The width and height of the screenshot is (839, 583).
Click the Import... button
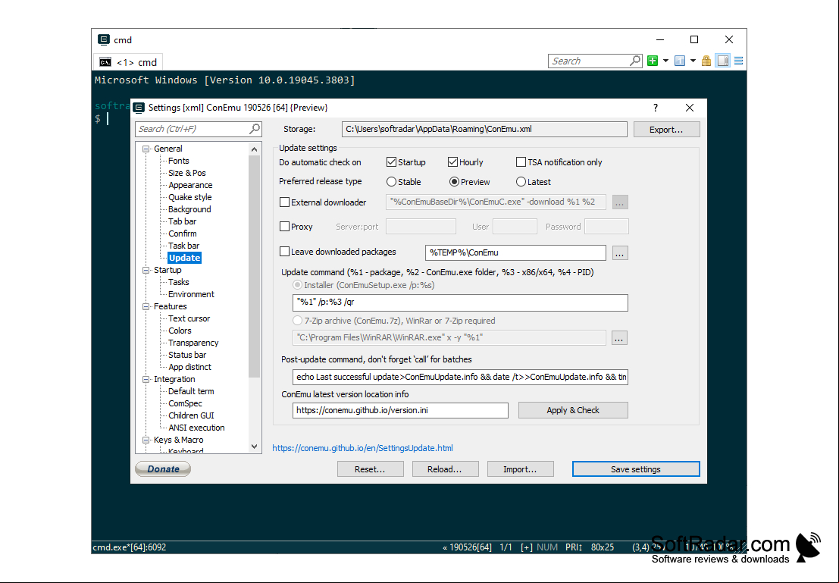pyautogui.click(x=520, y=469)
